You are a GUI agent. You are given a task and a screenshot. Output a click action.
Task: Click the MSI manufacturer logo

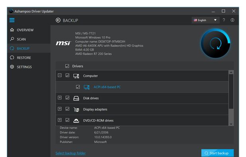pos(63,43)
